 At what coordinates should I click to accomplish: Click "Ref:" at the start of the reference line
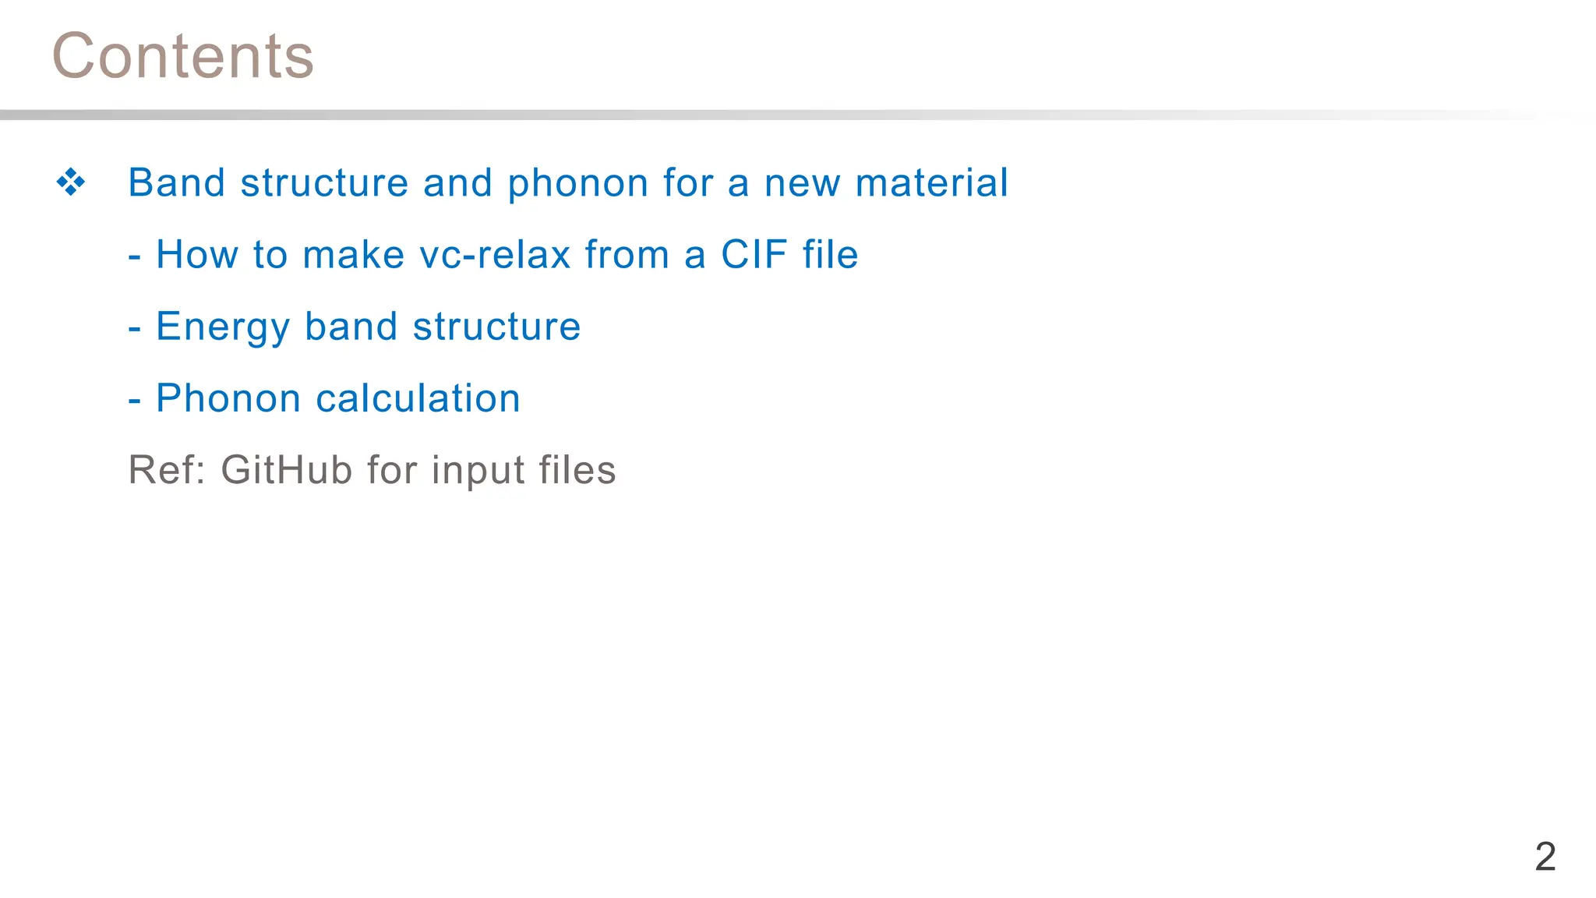(x=167, y=470)
